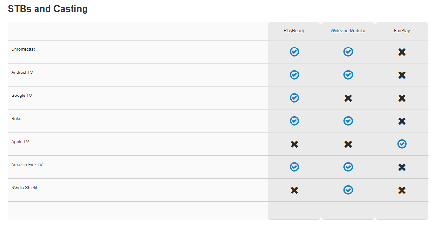Click the Roku FairPlay cross icon

pyautogui.click(x=401, y=121)
